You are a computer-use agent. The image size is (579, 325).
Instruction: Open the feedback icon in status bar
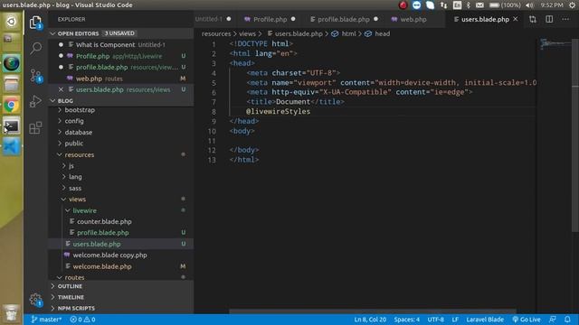[x=553, y=320]
